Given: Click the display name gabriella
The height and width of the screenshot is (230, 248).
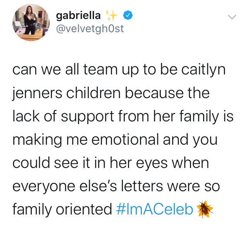Looking at the screenshot, I should coord(78,16).
